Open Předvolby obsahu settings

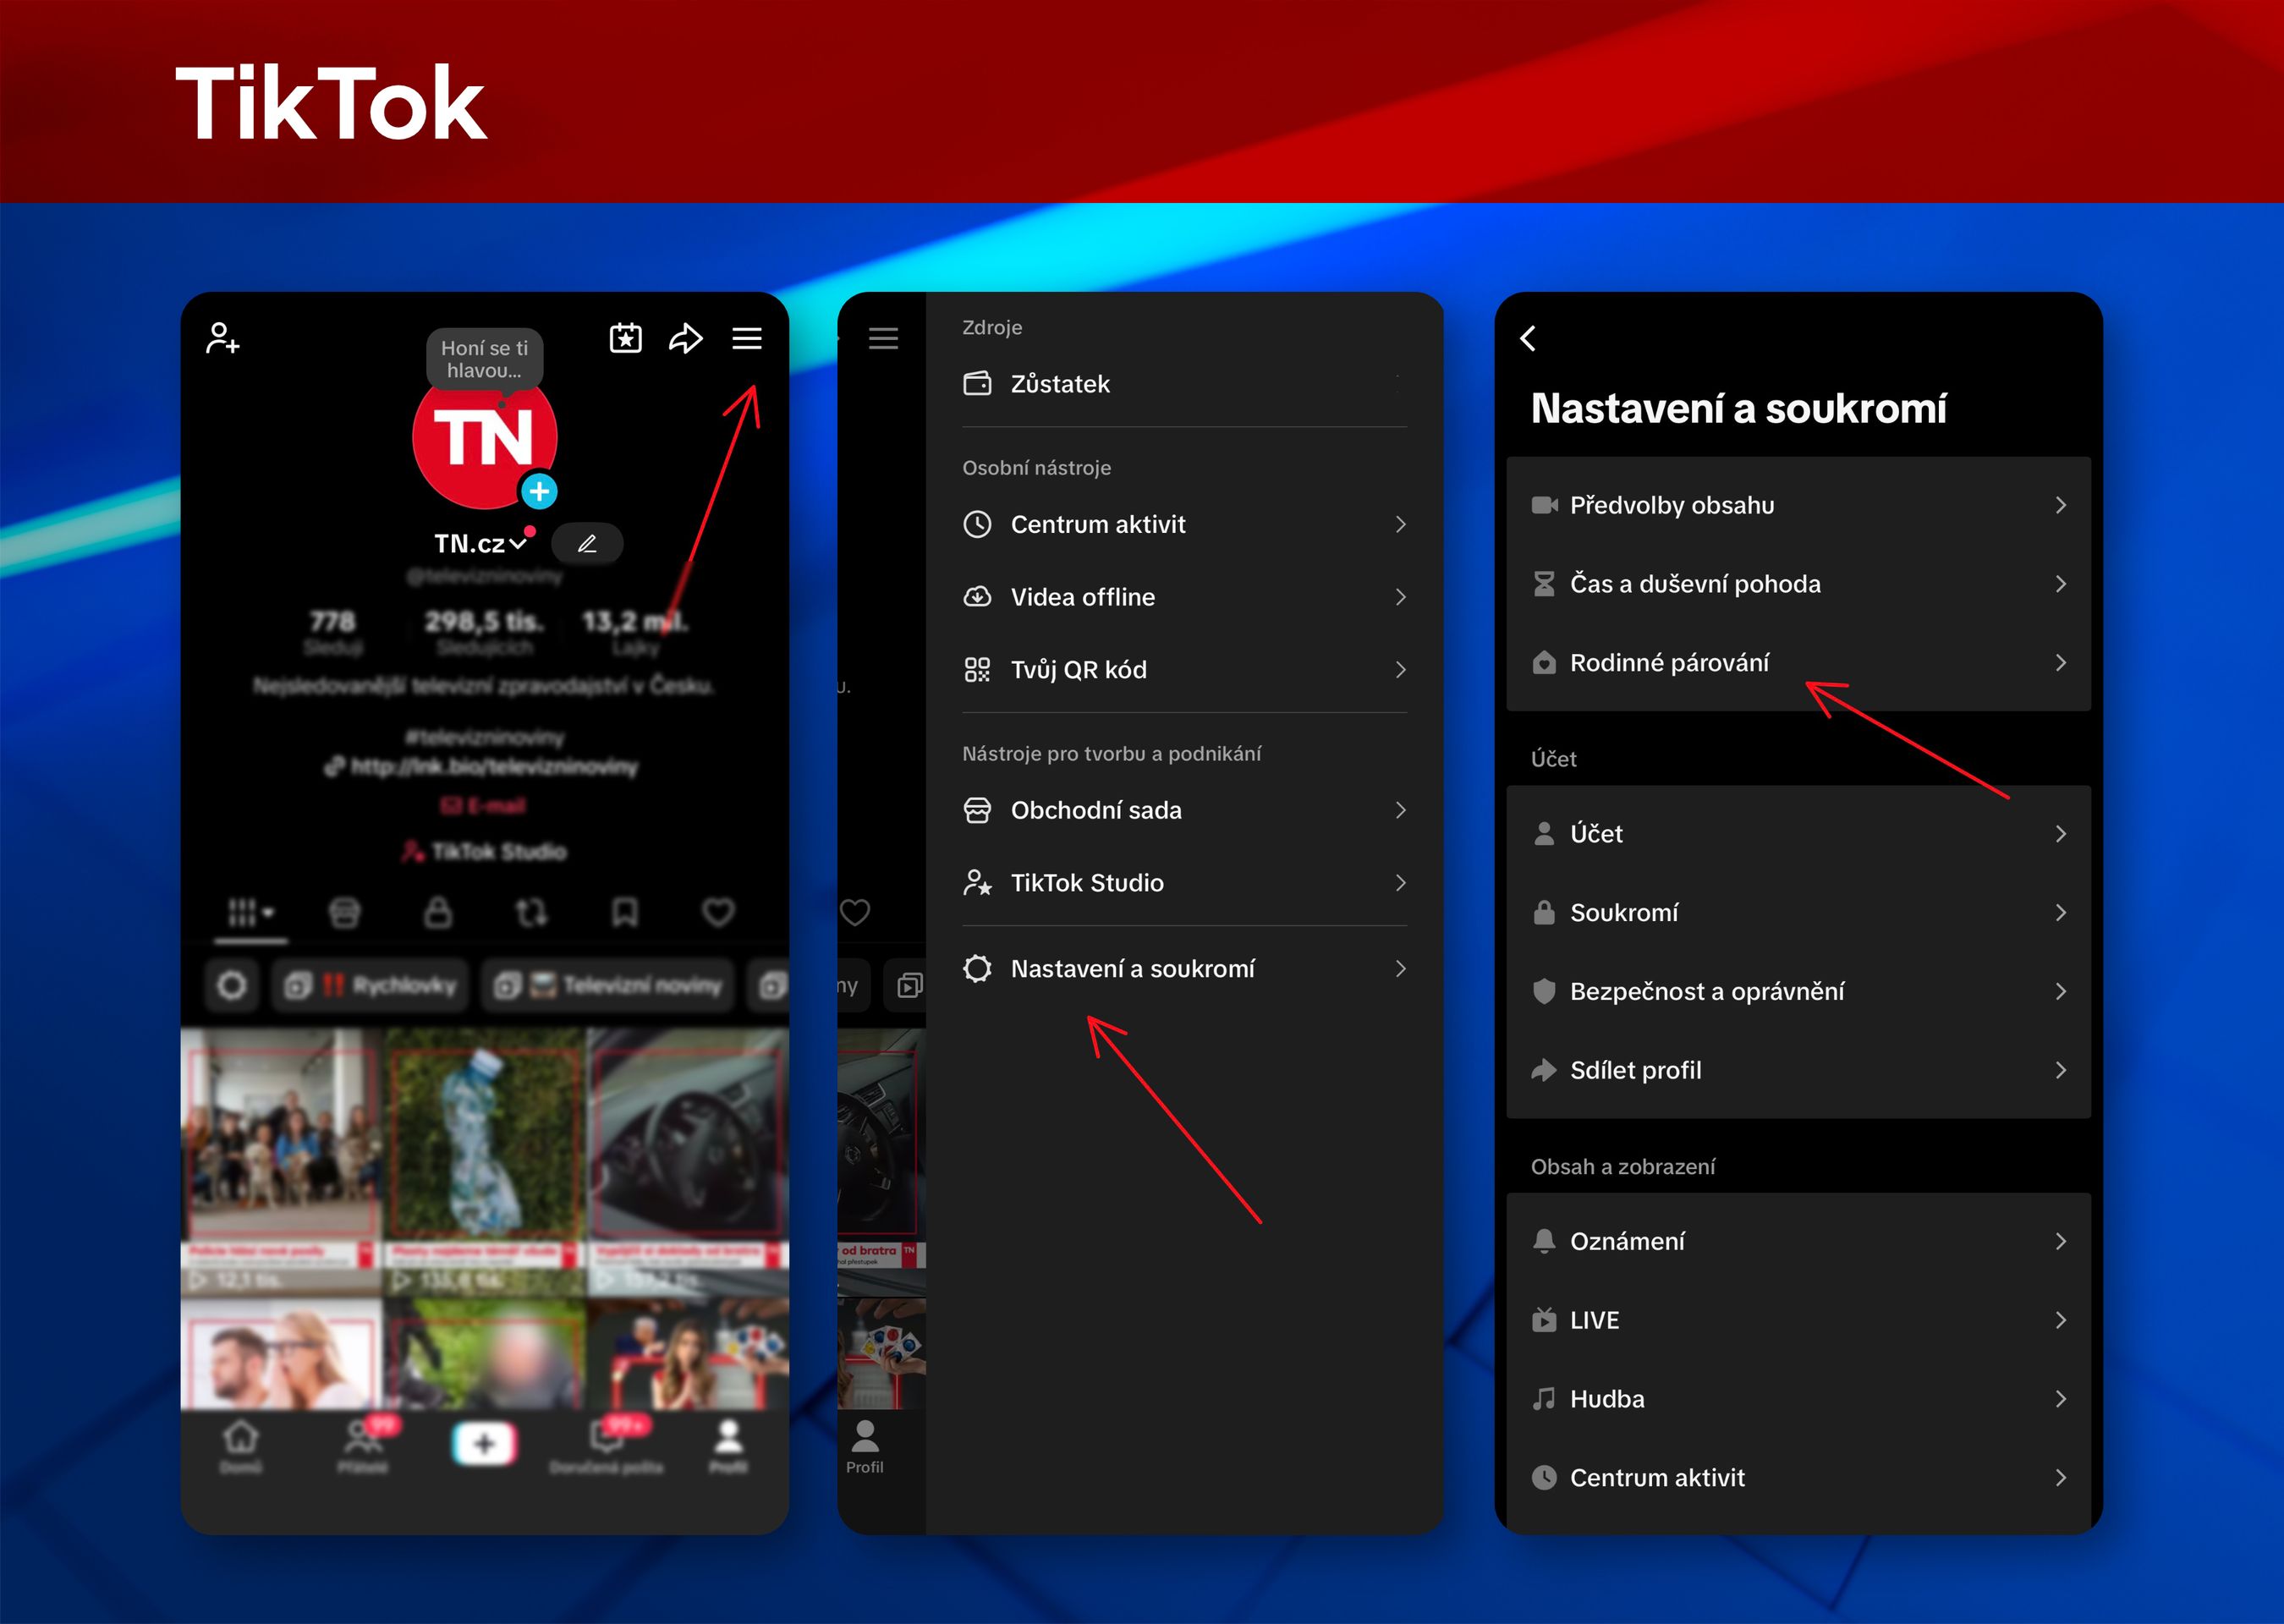tap(1798, 505)
